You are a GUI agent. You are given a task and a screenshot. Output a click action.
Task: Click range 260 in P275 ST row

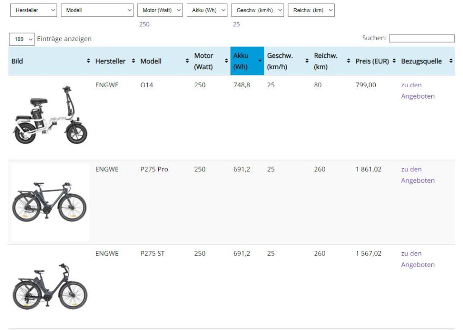point(320,253)
